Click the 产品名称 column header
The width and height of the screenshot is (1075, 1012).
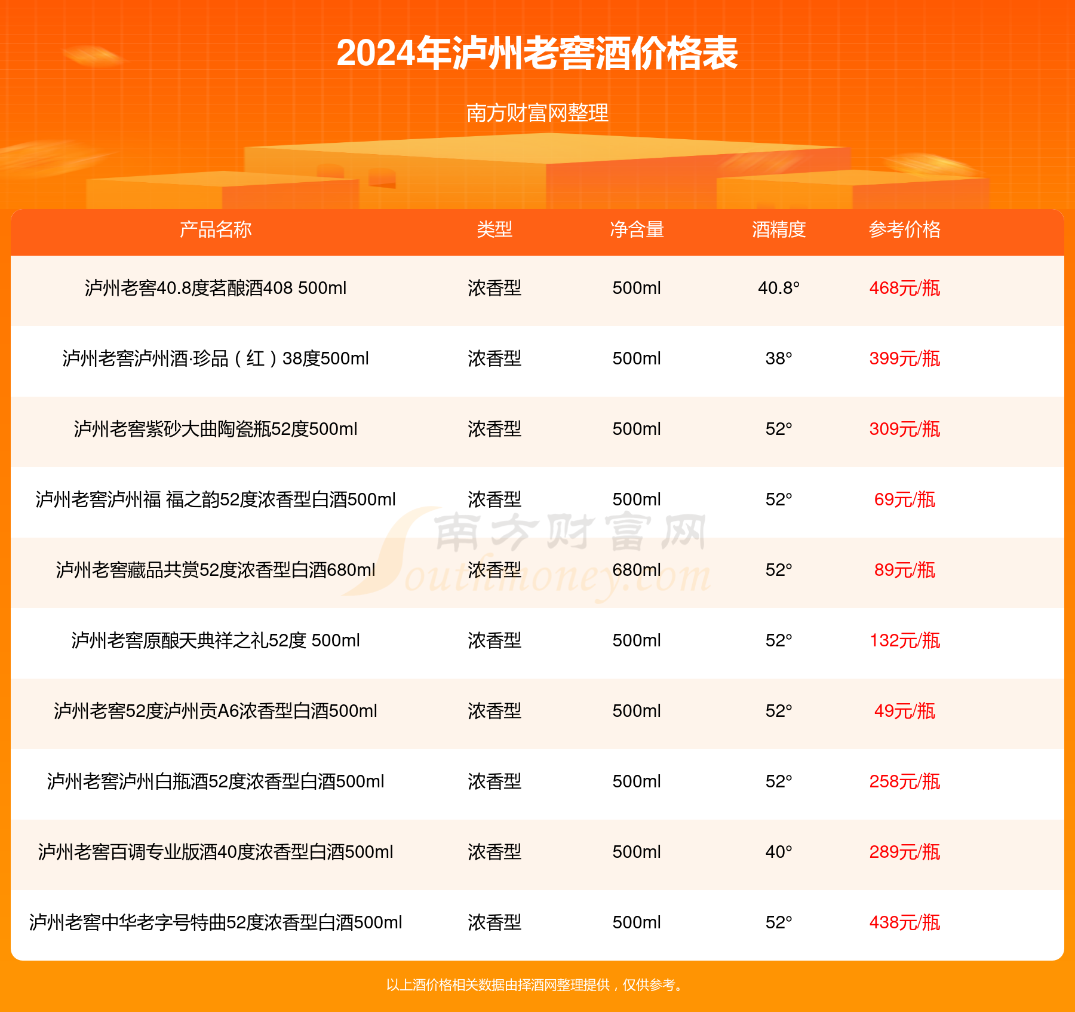point(216,229)
